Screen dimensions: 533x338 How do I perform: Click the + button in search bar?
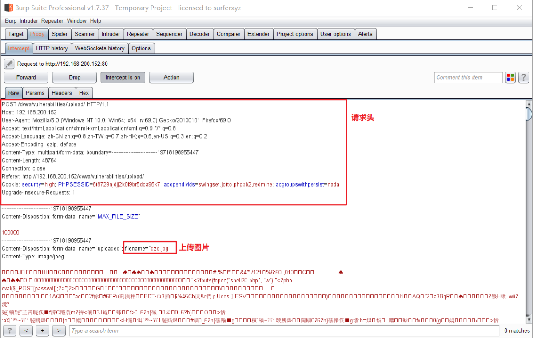[43, 330]
